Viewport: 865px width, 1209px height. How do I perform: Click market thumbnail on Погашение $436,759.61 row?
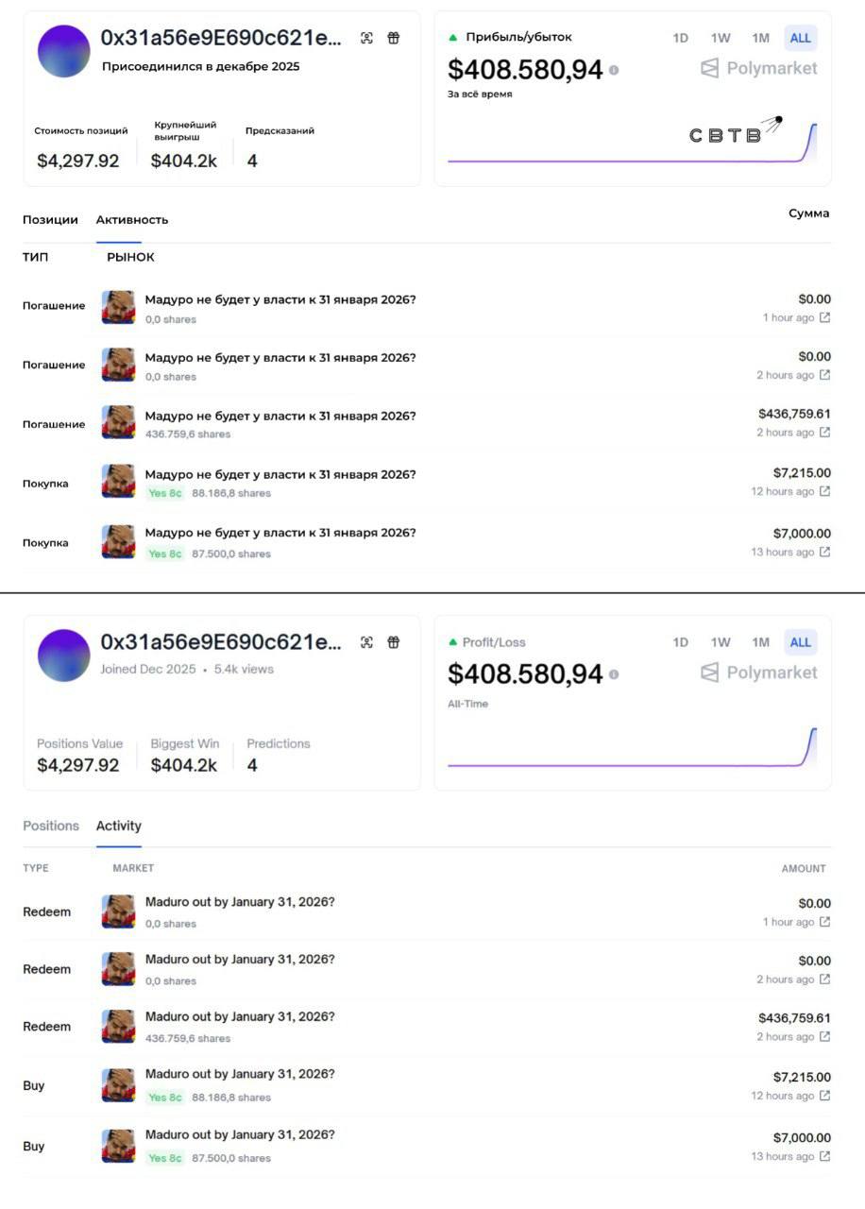(118, 423)
